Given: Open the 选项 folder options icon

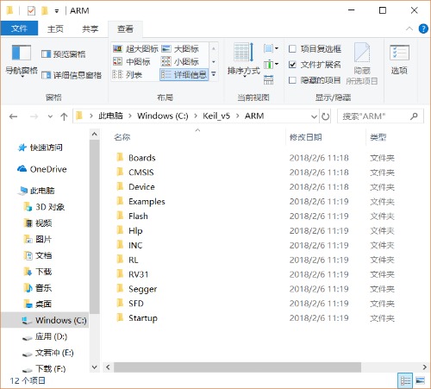Looking at the screenshot, I should [x=399, y=60].
